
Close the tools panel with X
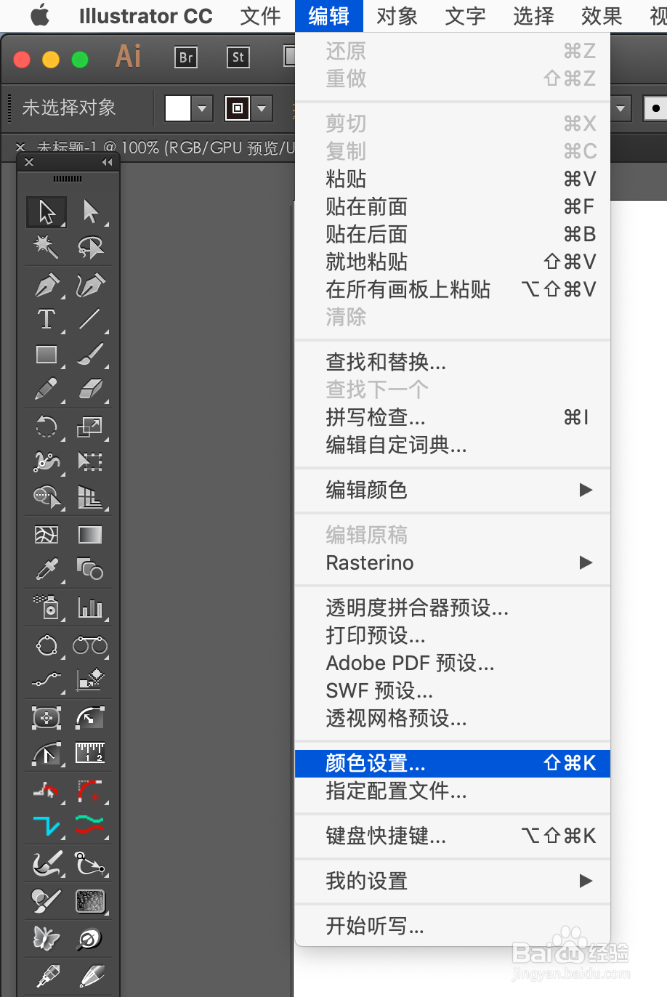pos(29,162)
